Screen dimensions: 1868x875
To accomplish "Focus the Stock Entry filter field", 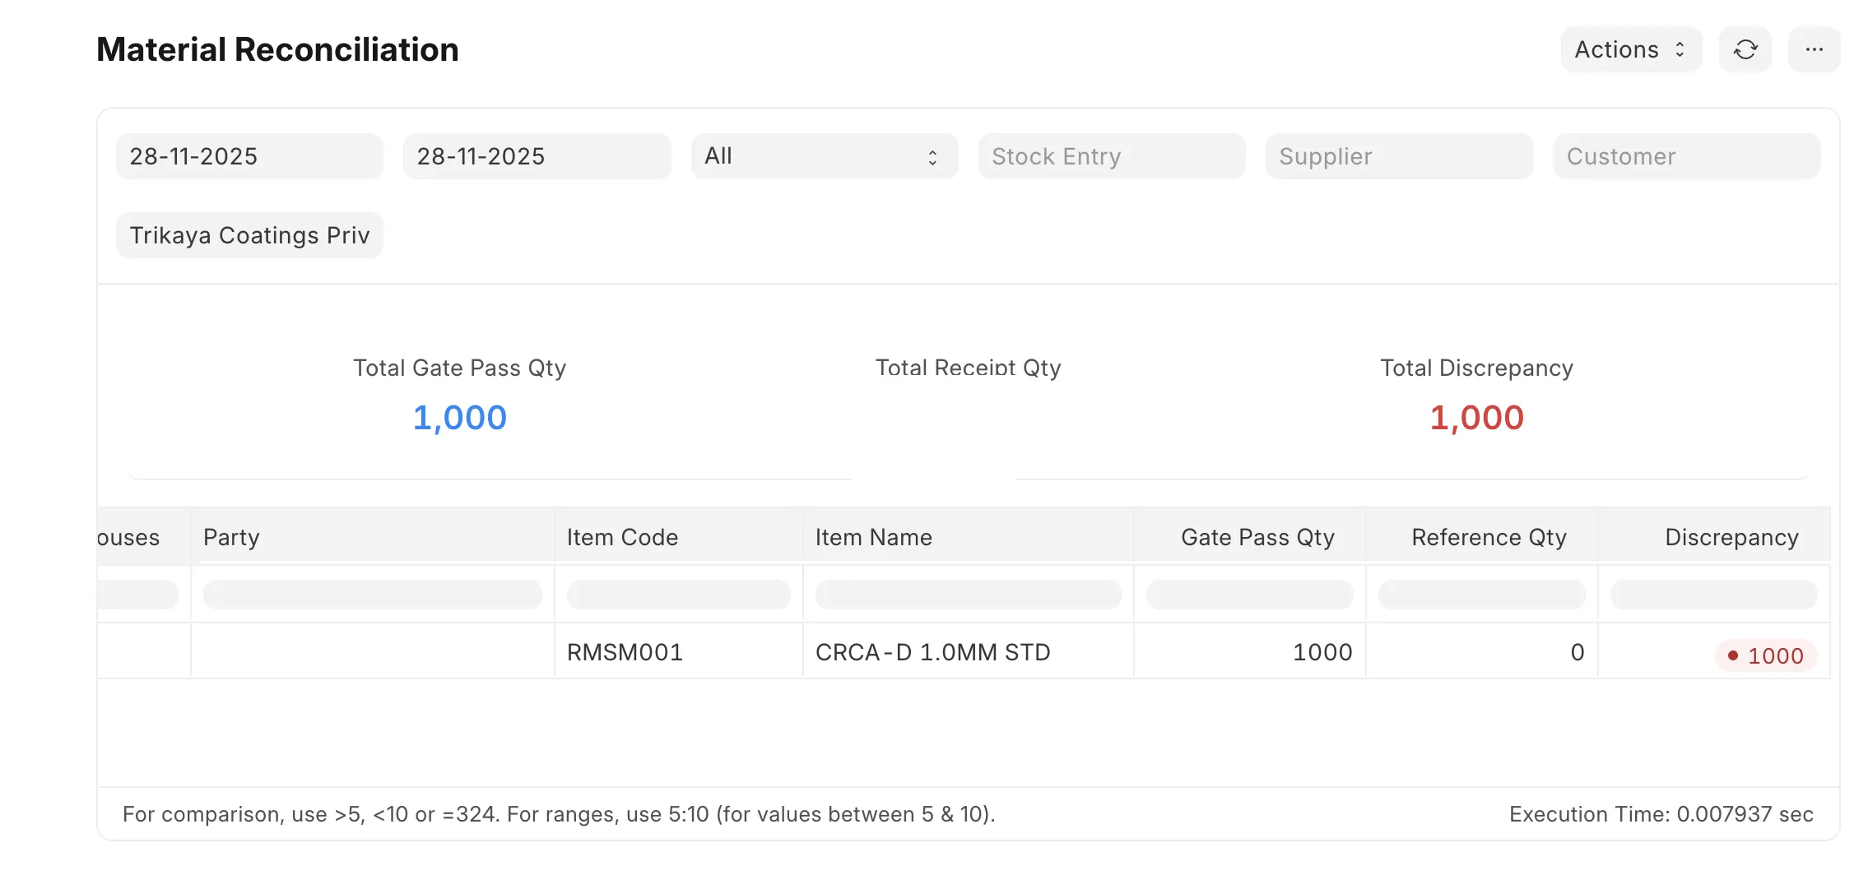I will click(x=1111, y=156).
